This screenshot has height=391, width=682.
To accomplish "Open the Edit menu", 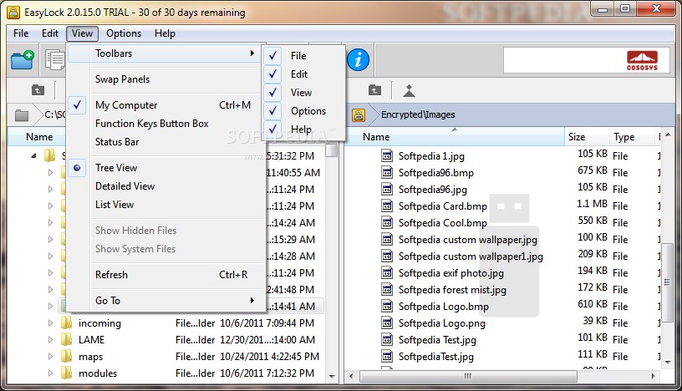I will click(x=50, y=33).
